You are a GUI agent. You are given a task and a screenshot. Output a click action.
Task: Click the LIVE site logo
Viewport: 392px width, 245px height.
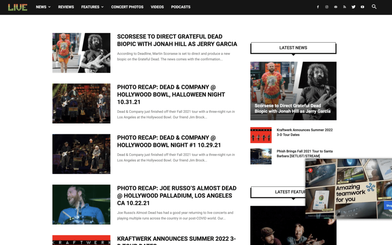point(17,7)
